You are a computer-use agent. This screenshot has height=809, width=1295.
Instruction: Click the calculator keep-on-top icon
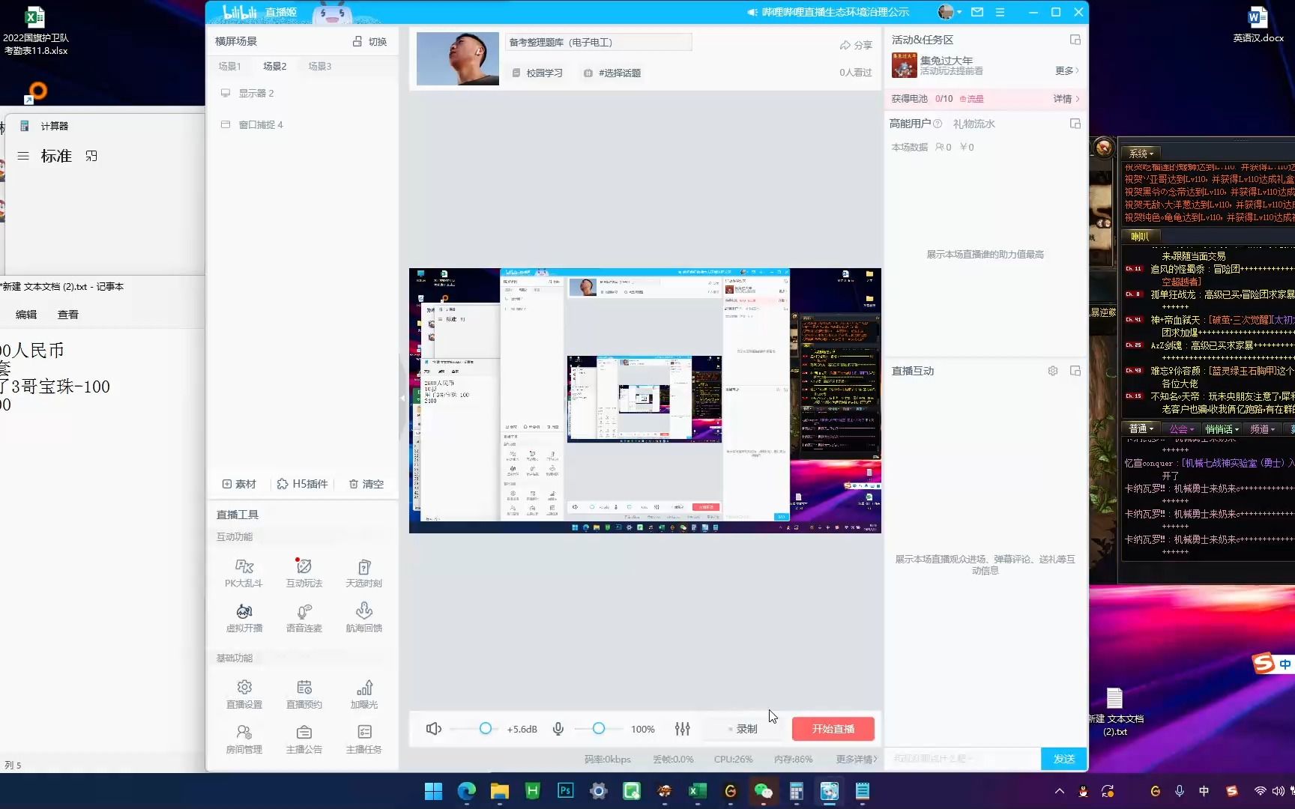click(x=91, y=156)
